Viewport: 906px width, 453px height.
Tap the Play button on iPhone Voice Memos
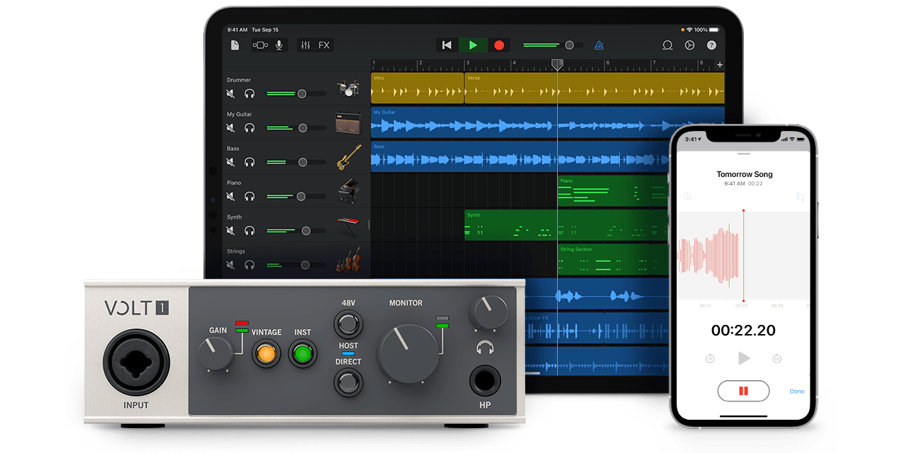[x=744, y=358]
